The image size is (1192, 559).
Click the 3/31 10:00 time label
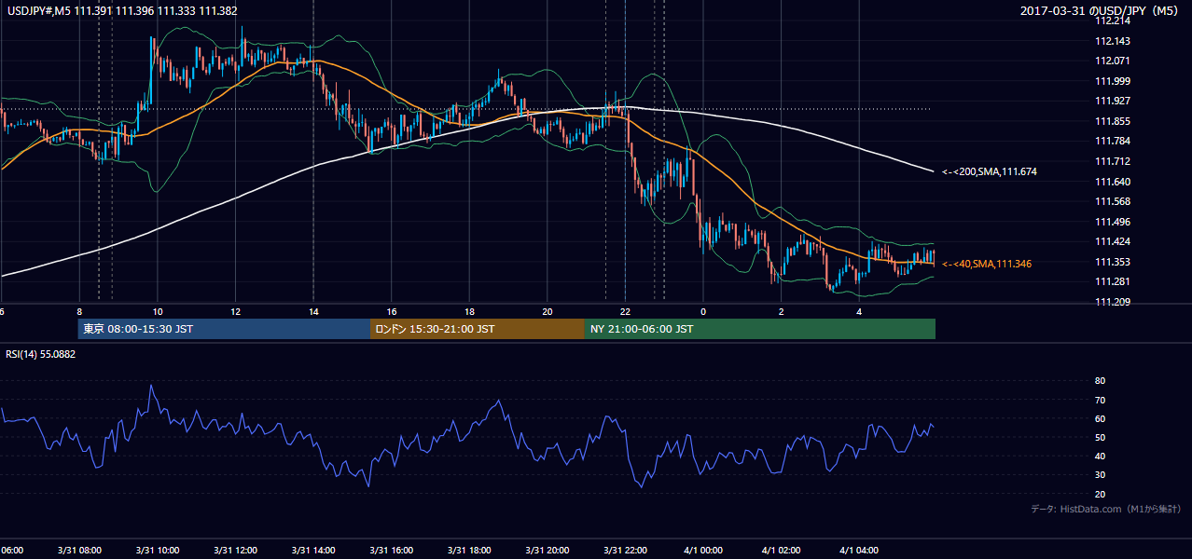click(x=158, y=551)
